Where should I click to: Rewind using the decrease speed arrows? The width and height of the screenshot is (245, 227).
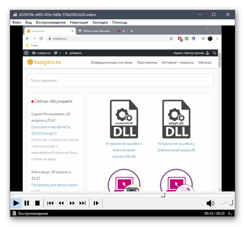pos(61,203)
